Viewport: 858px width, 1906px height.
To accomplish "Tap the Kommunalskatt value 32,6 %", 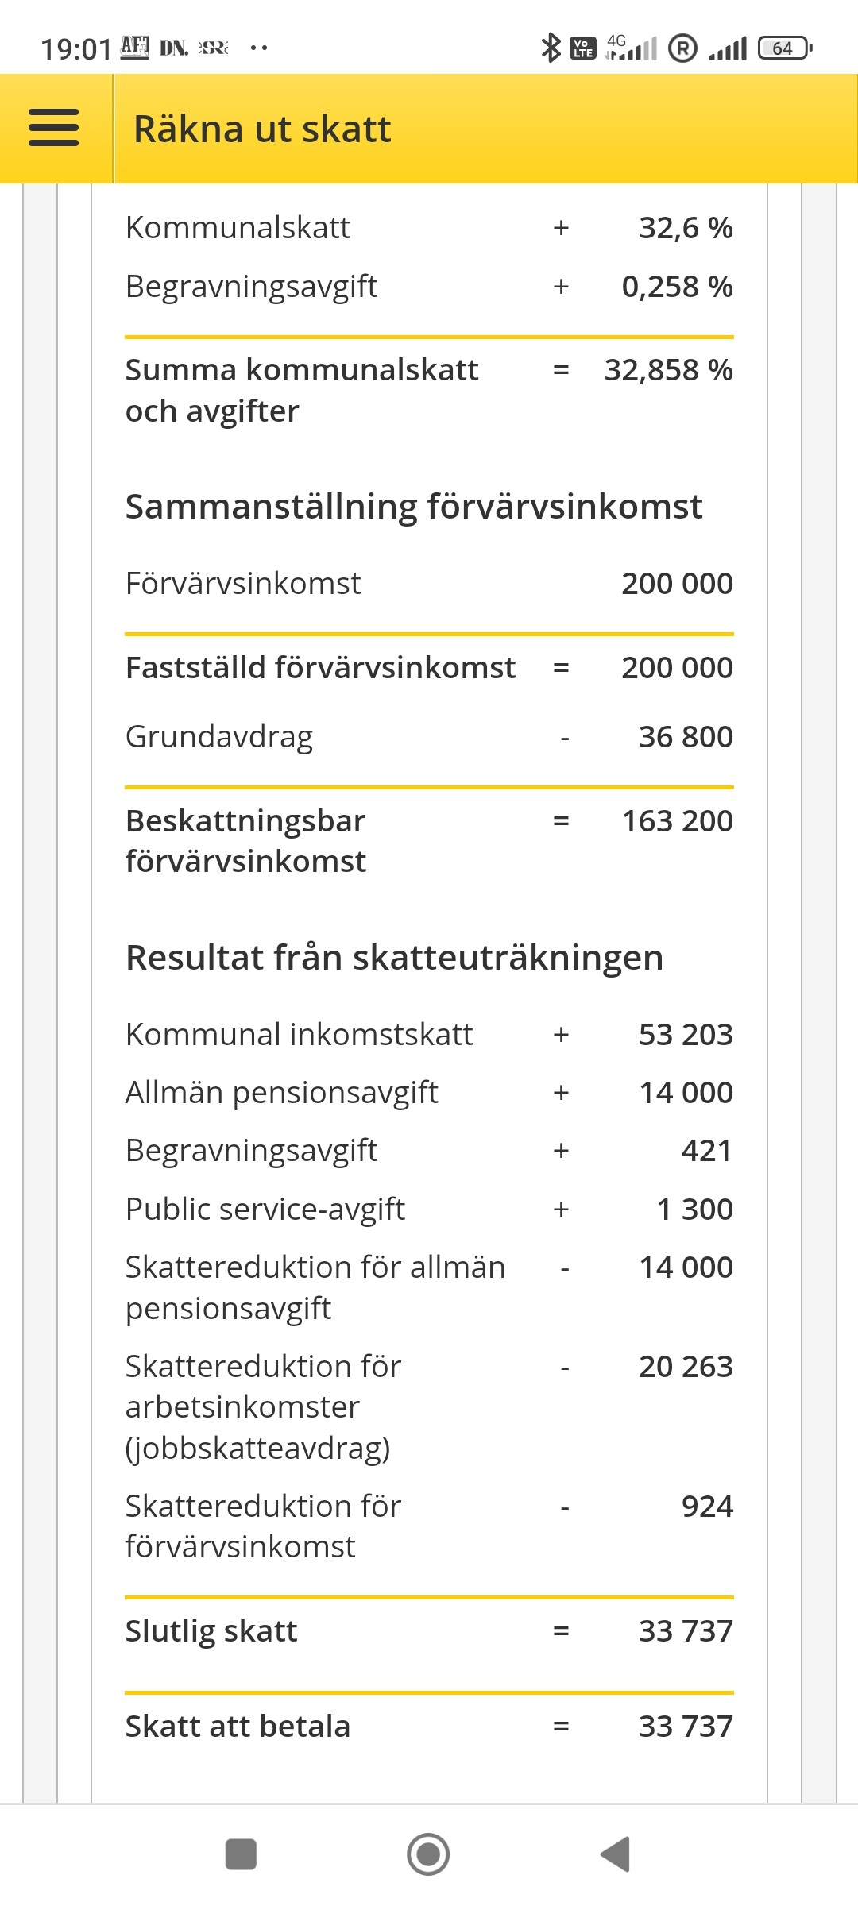I will [x=686, y=228].
